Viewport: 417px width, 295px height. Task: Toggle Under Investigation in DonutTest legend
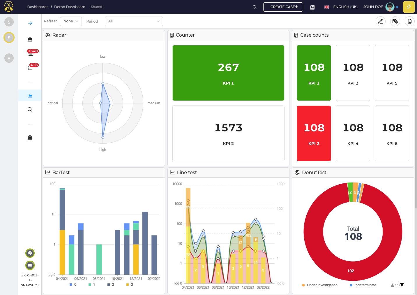tap(320, 285)
